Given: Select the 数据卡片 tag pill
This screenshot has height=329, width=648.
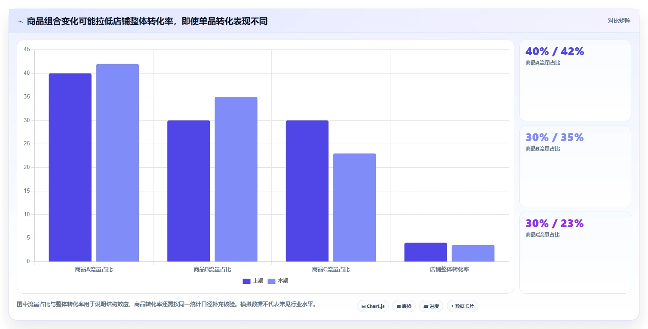Looking at the screenshot, I should (462, 306).
